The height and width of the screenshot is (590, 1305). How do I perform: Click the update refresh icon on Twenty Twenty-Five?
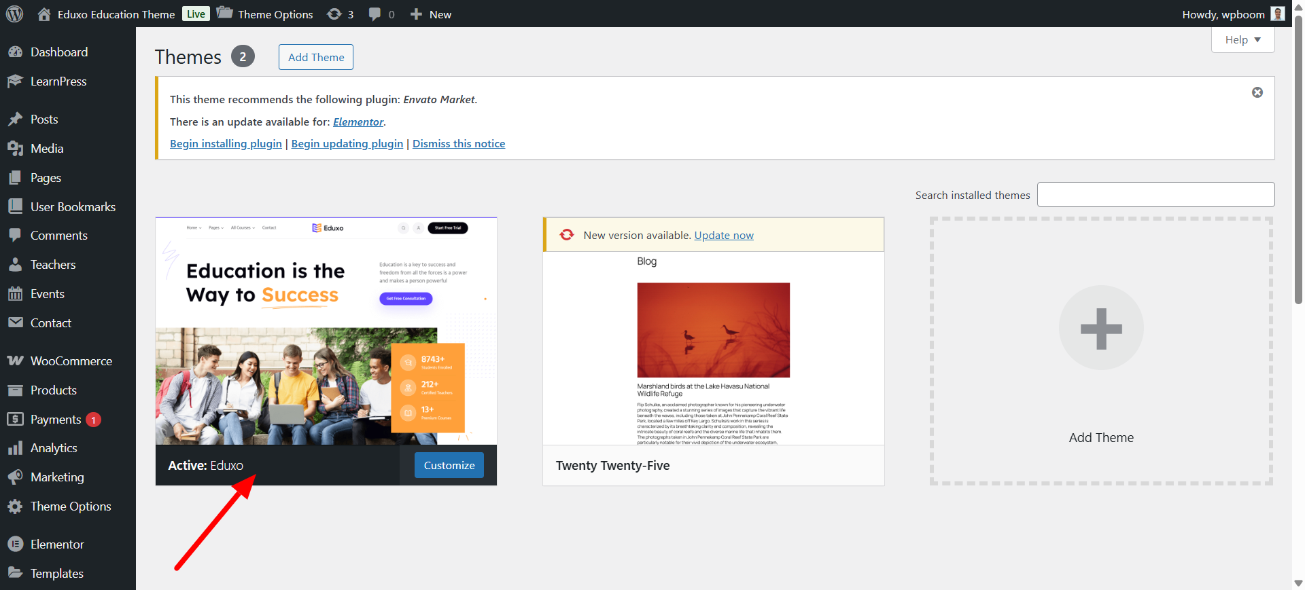coord(567,235)
